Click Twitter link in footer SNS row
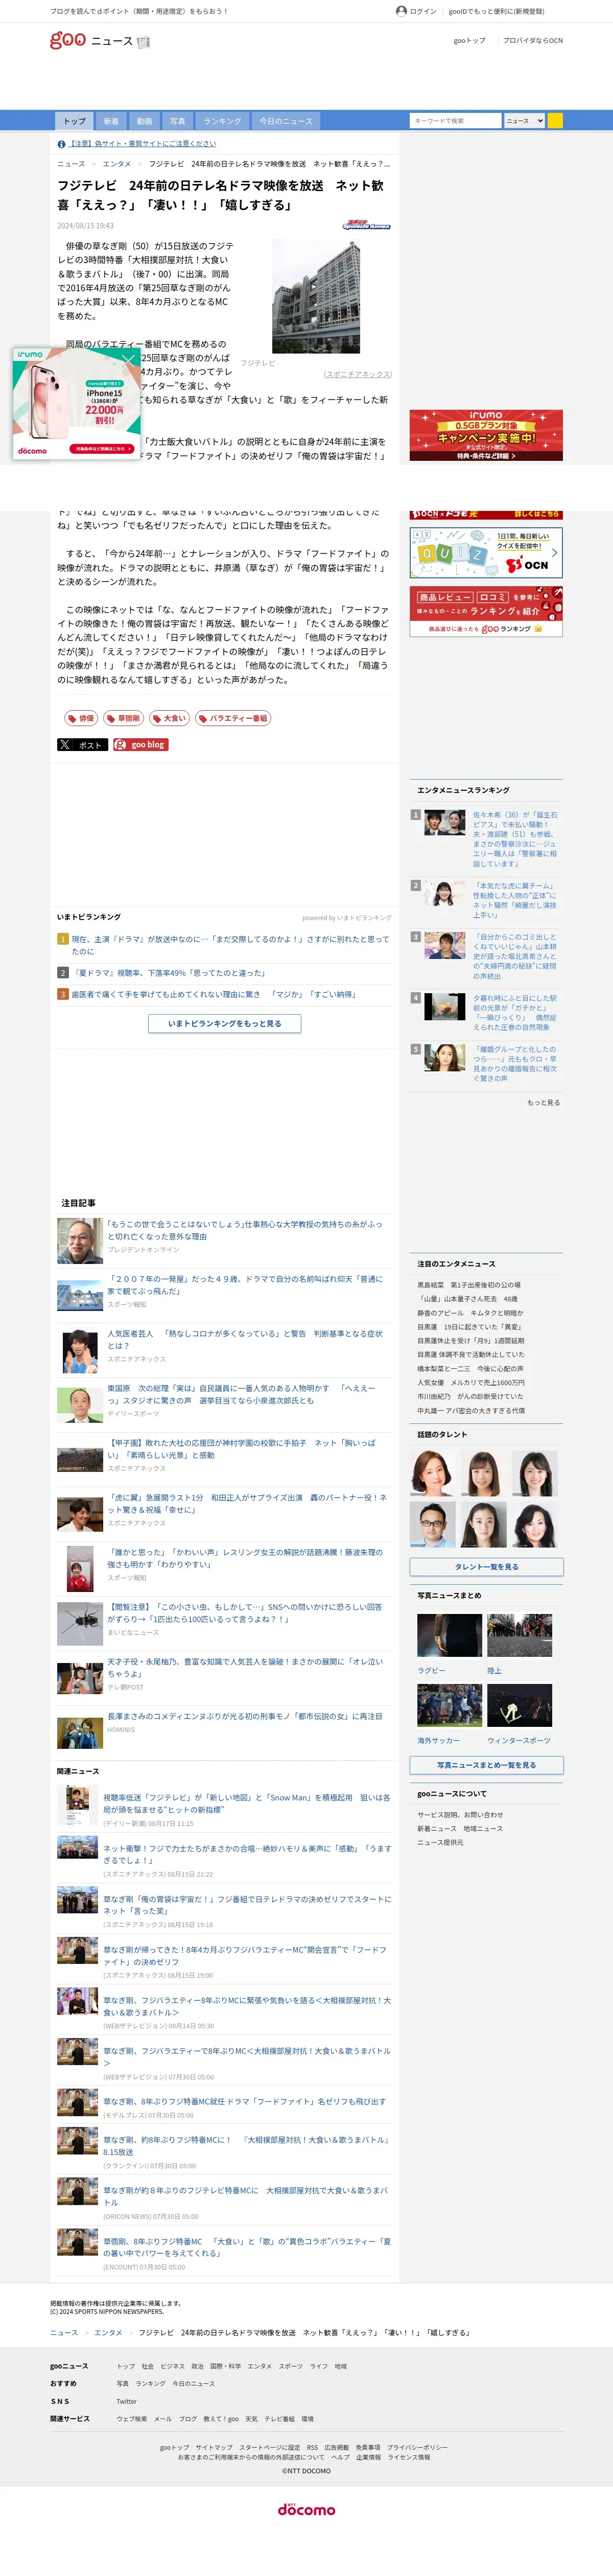The height and width of the screenshot is (2576, 613). pos(126,2401)
